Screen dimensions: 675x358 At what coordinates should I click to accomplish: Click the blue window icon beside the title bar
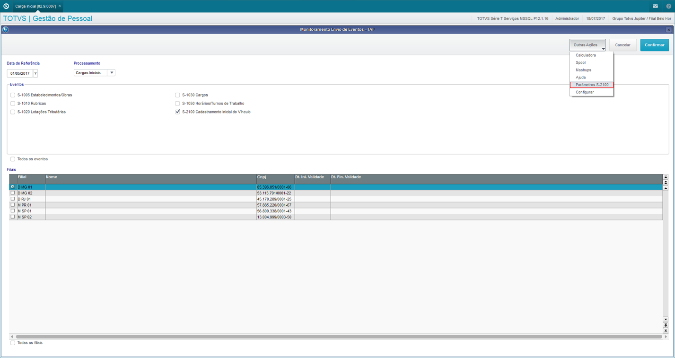(5, 29)
